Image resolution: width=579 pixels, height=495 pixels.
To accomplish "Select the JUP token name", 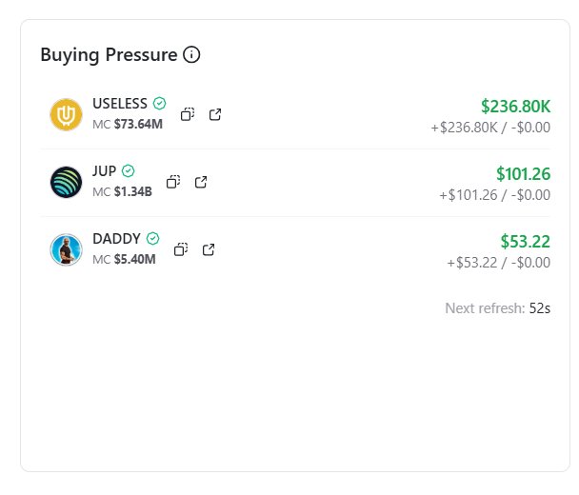I will [x=105, y=170].
